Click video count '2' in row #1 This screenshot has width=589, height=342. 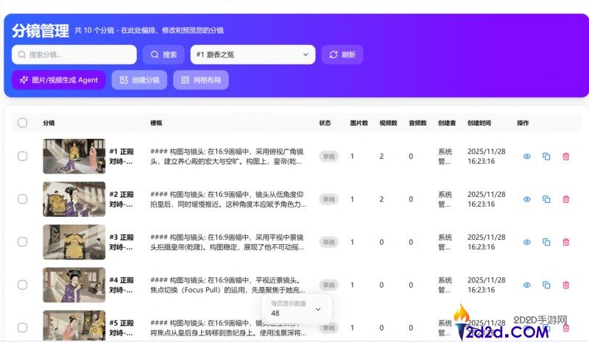pyautogui.click(x=381, y=157)
